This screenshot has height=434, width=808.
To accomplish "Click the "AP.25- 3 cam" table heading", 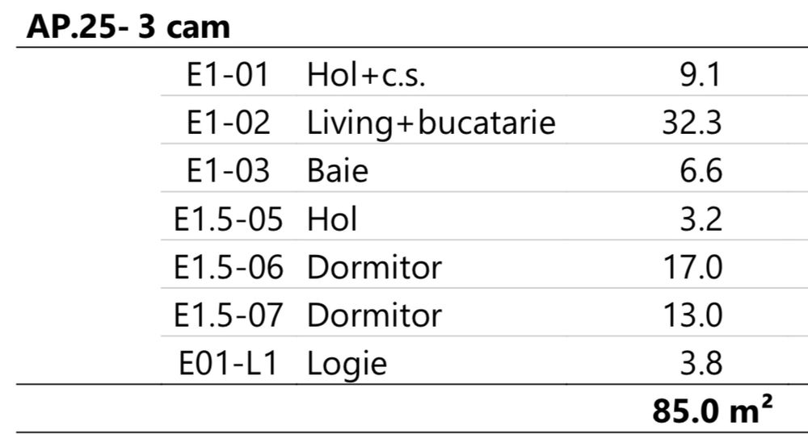I will point(128,27).
